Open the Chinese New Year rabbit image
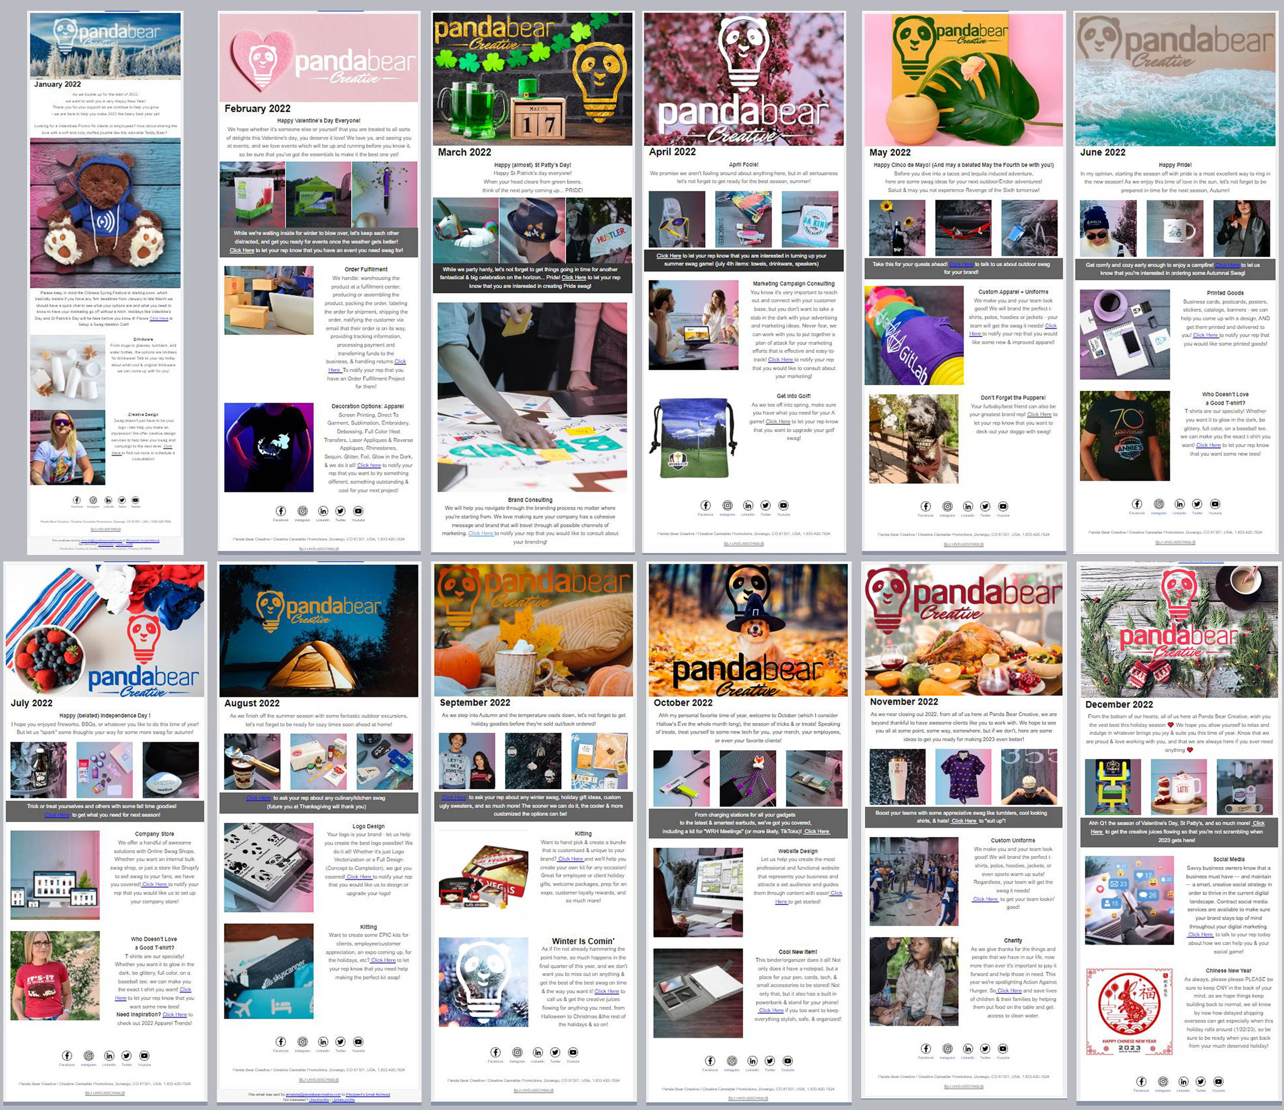Viewport: 1284px width, 1110px height. click(1129, 1011)
